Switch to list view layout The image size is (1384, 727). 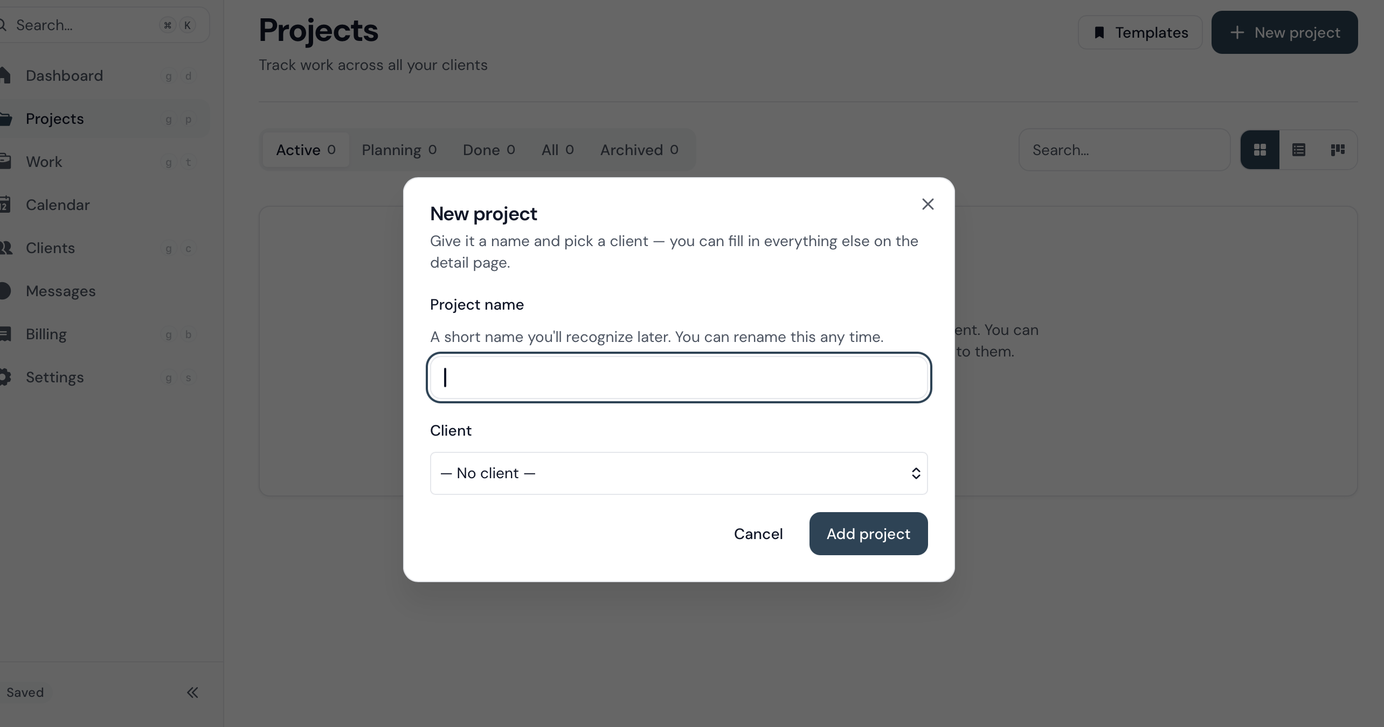tap(1299, 150)
